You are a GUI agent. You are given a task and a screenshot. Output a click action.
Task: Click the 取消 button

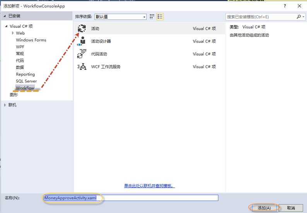291,208
